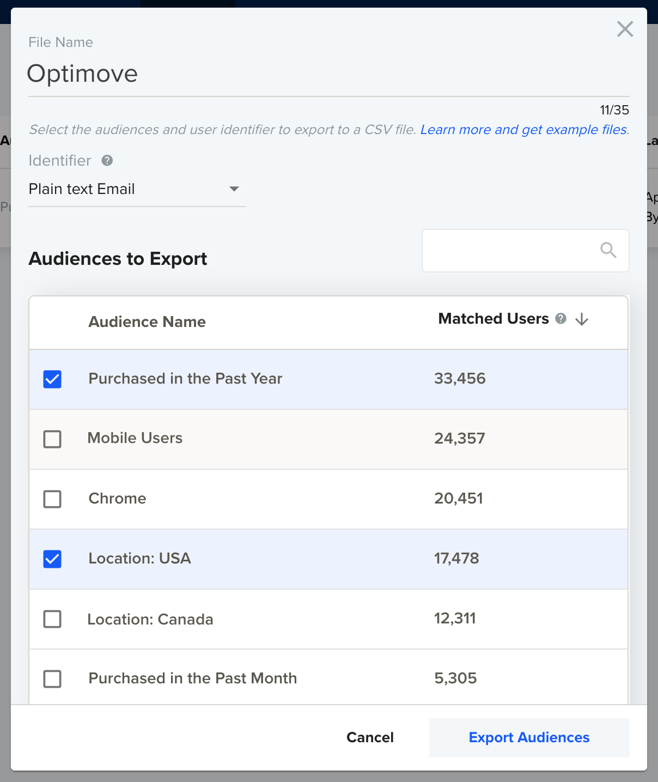This screenshot has width=658, height=782.
Task: Select the 24,357 matched users value
Action: [460, 439]
